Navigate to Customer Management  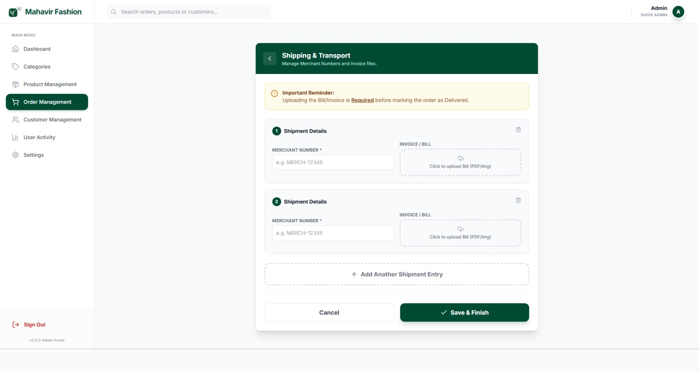click(x=52, y=120)
